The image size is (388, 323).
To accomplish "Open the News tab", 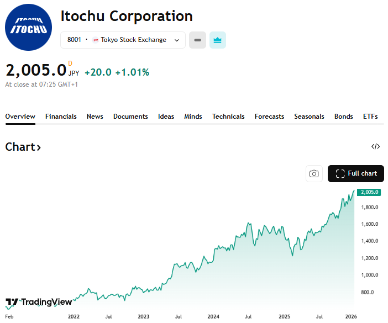I will pyautogui.click(x=95, y=117).
